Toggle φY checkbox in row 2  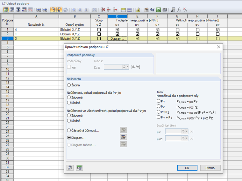[x=197, y=34]
